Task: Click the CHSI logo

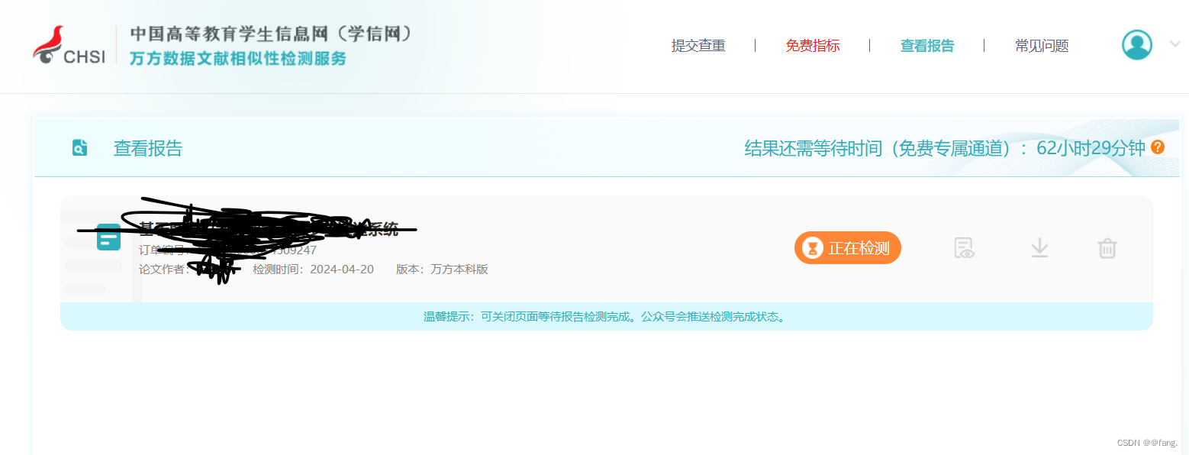Action: [x=69, y=46]
